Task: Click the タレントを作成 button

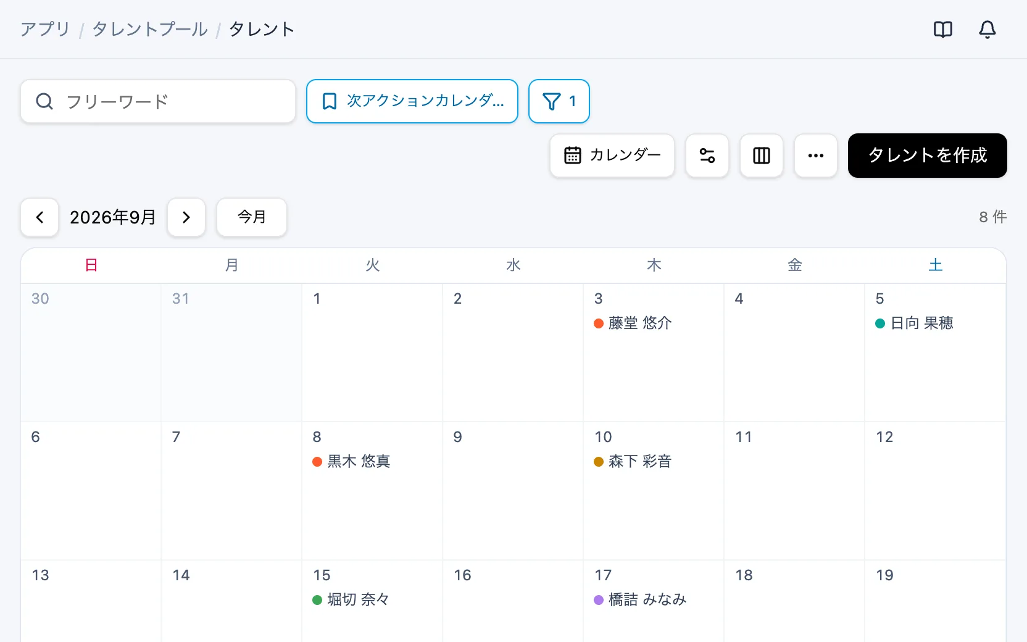Action: tap(928, 156)
